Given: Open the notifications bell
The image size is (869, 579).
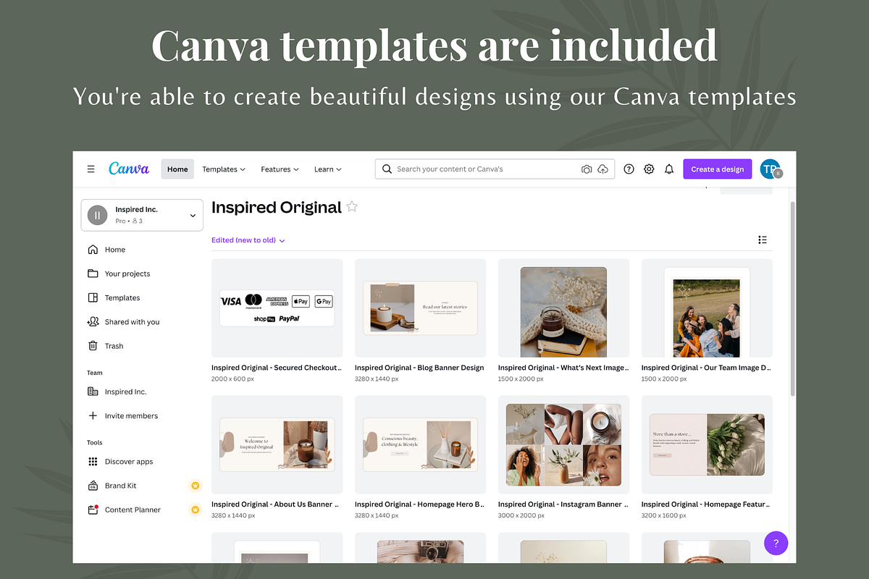Looking at the screenshot, I should (669, 169).
